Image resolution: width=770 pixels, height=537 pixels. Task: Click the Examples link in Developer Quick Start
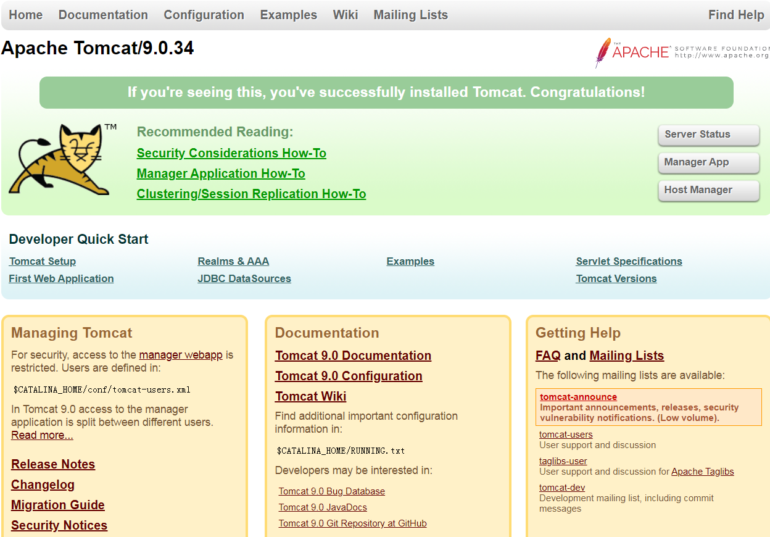pyautogui.click(x=410, y=261)
